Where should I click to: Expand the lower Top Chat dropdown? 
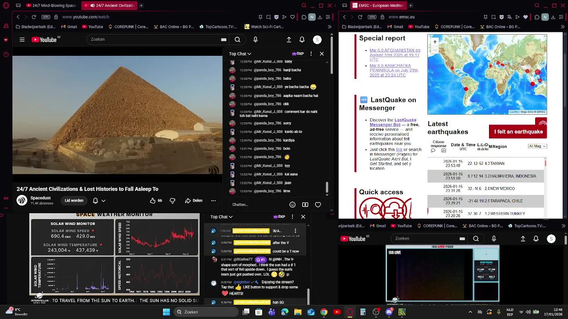point(221,217)
